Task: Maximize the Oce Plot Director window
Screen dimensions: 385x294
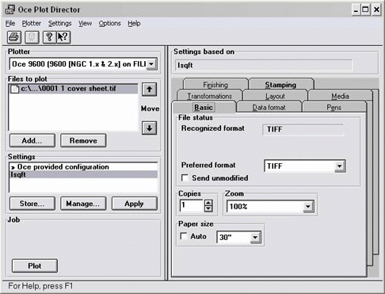Action: tap(365, 10)
